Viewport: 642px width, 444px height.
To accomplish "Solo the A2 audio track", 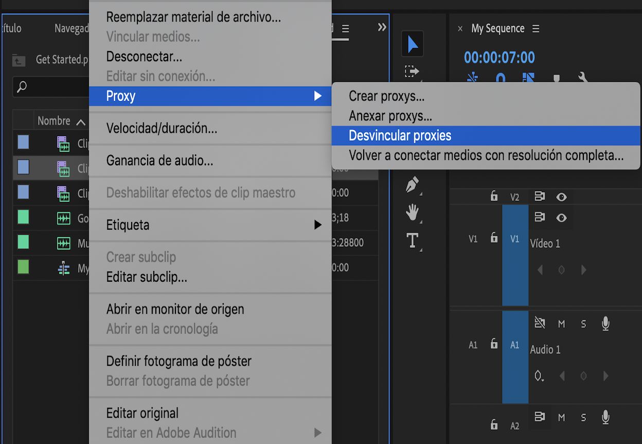I will [x=583, y=417].
